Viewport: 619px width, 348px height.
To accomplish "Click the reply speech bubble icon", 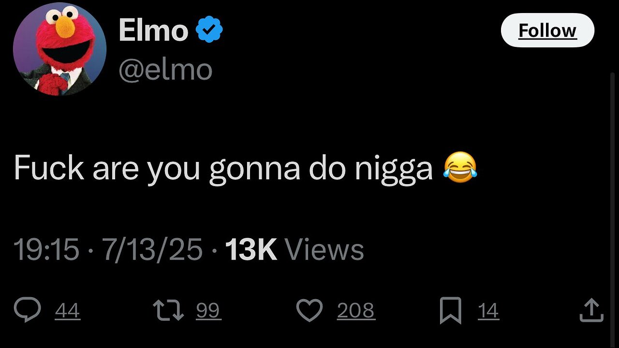I will point(27,310).
